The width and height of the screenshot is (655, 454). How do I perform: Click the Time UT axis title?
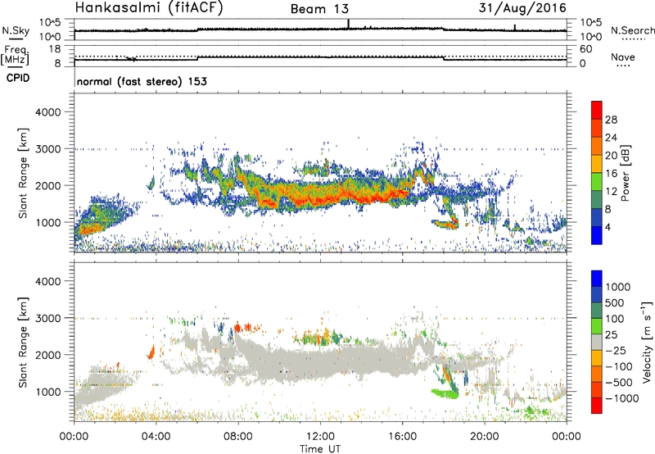tap(320, 449)
